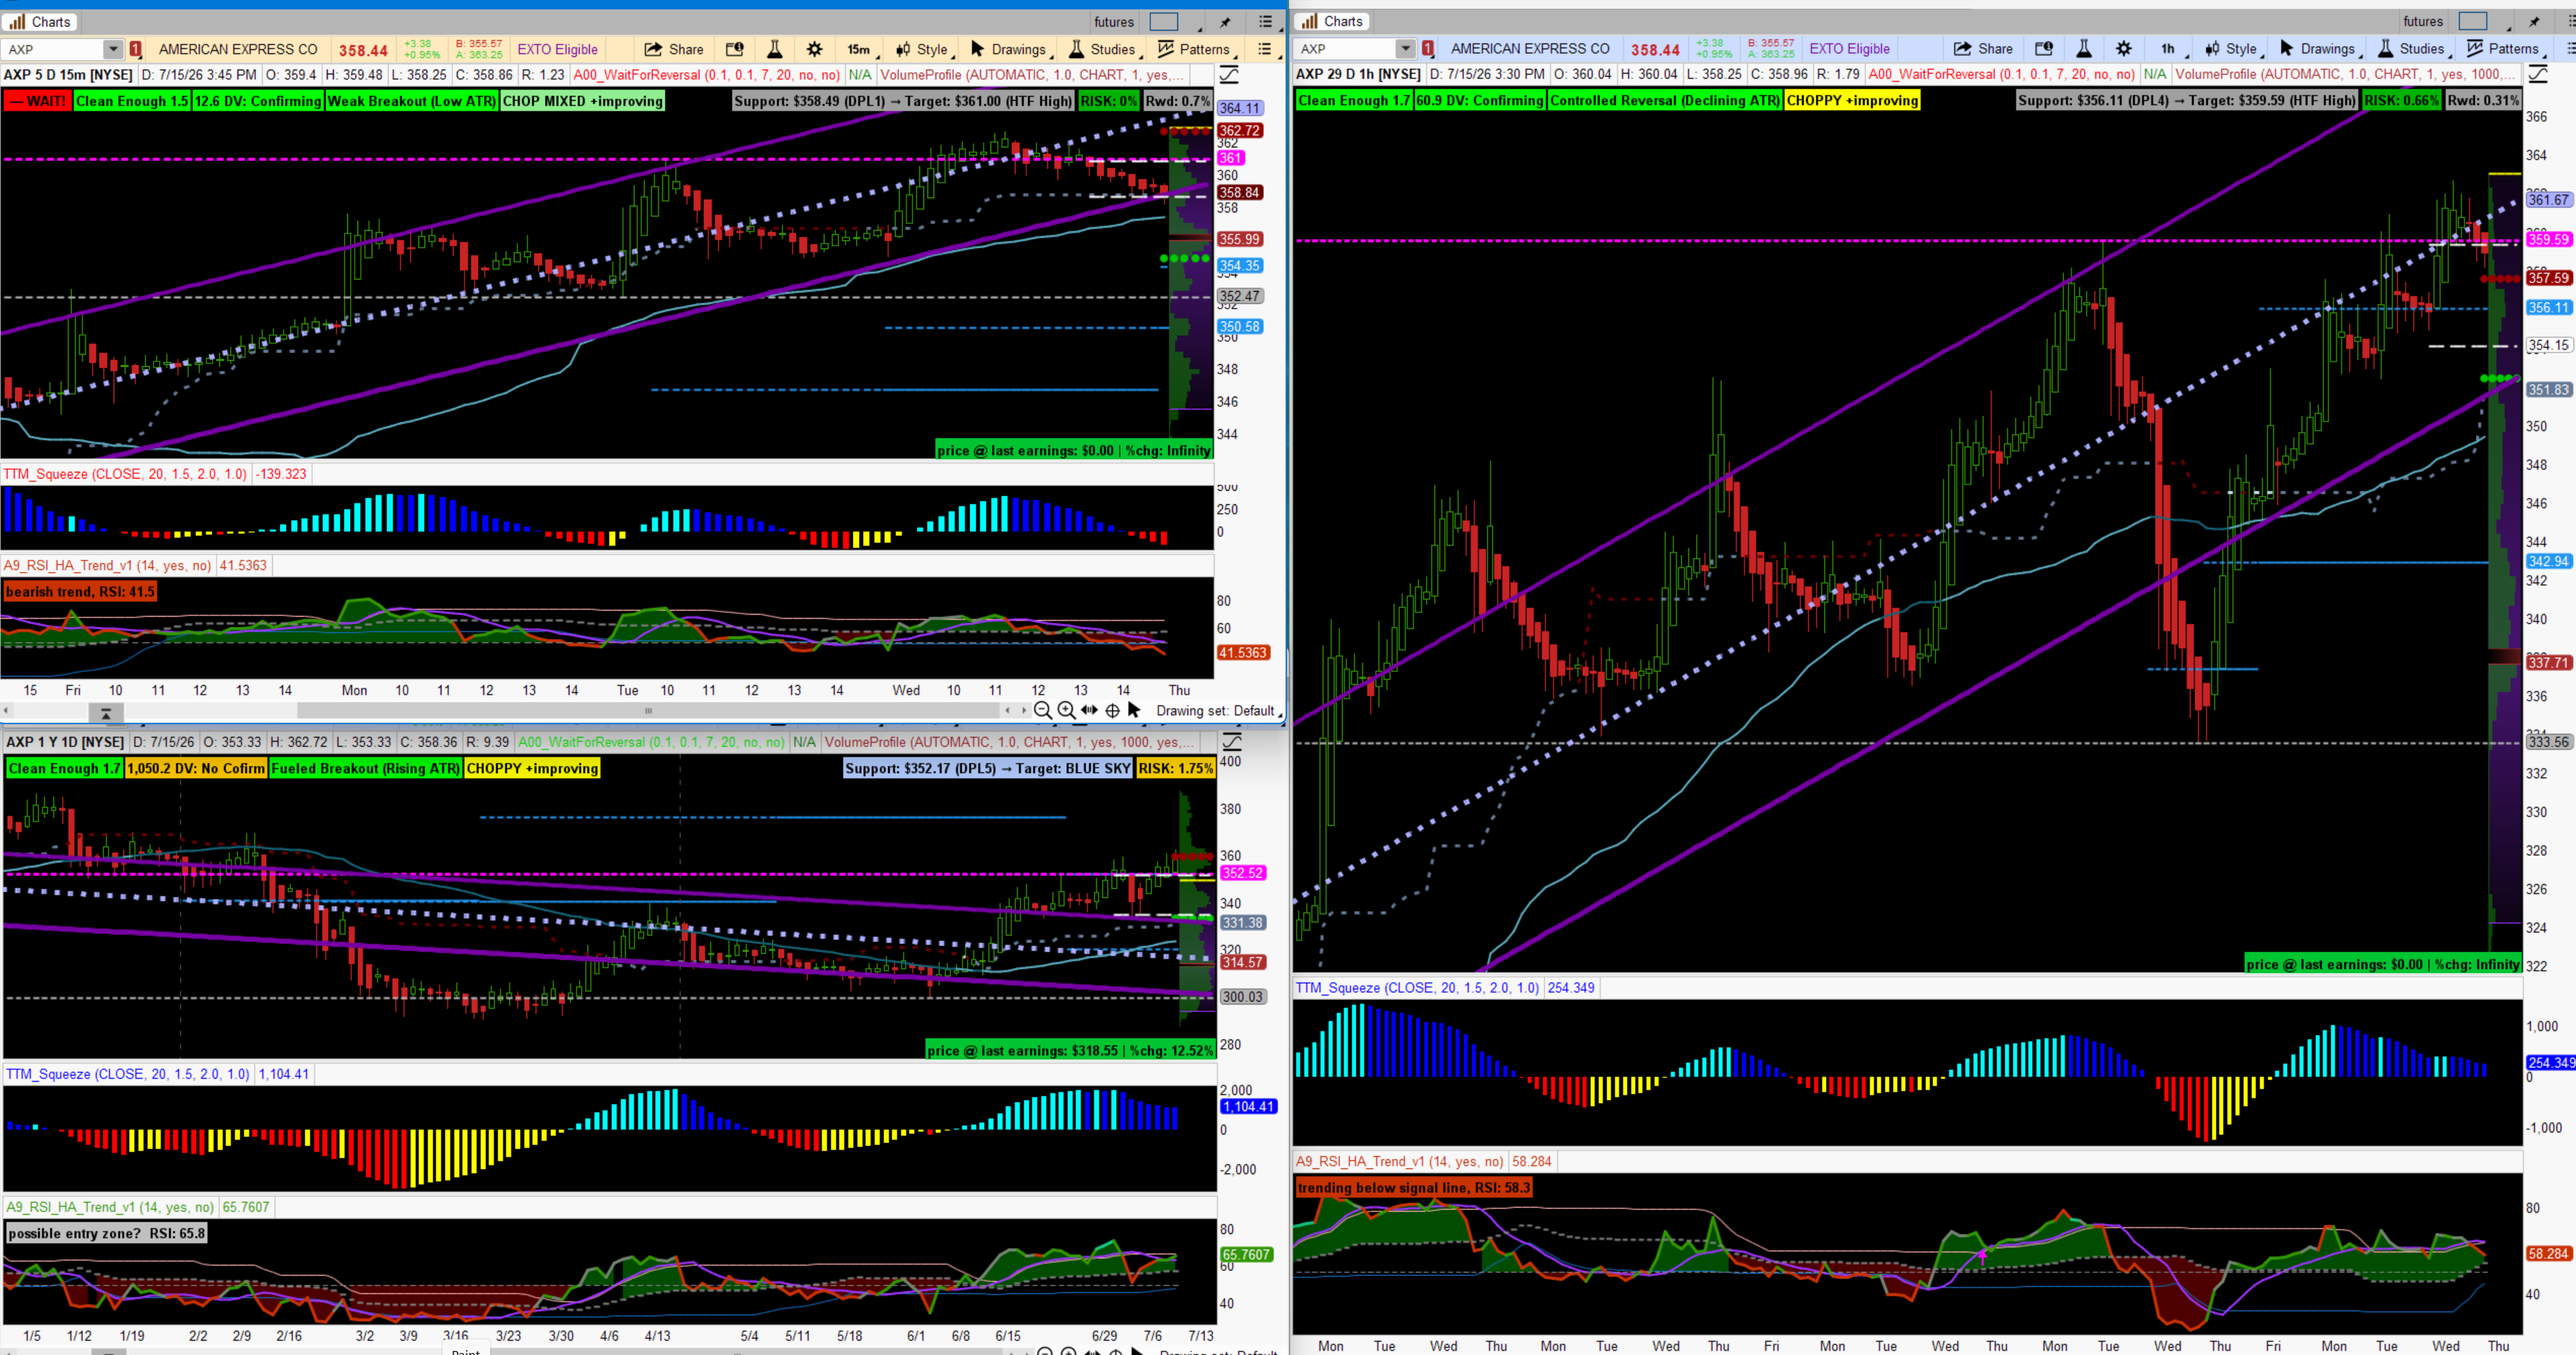The height and width of the screenshot is (1355, 2576).
Task: Zoom in on the 15m chart
Action: 1066,710
